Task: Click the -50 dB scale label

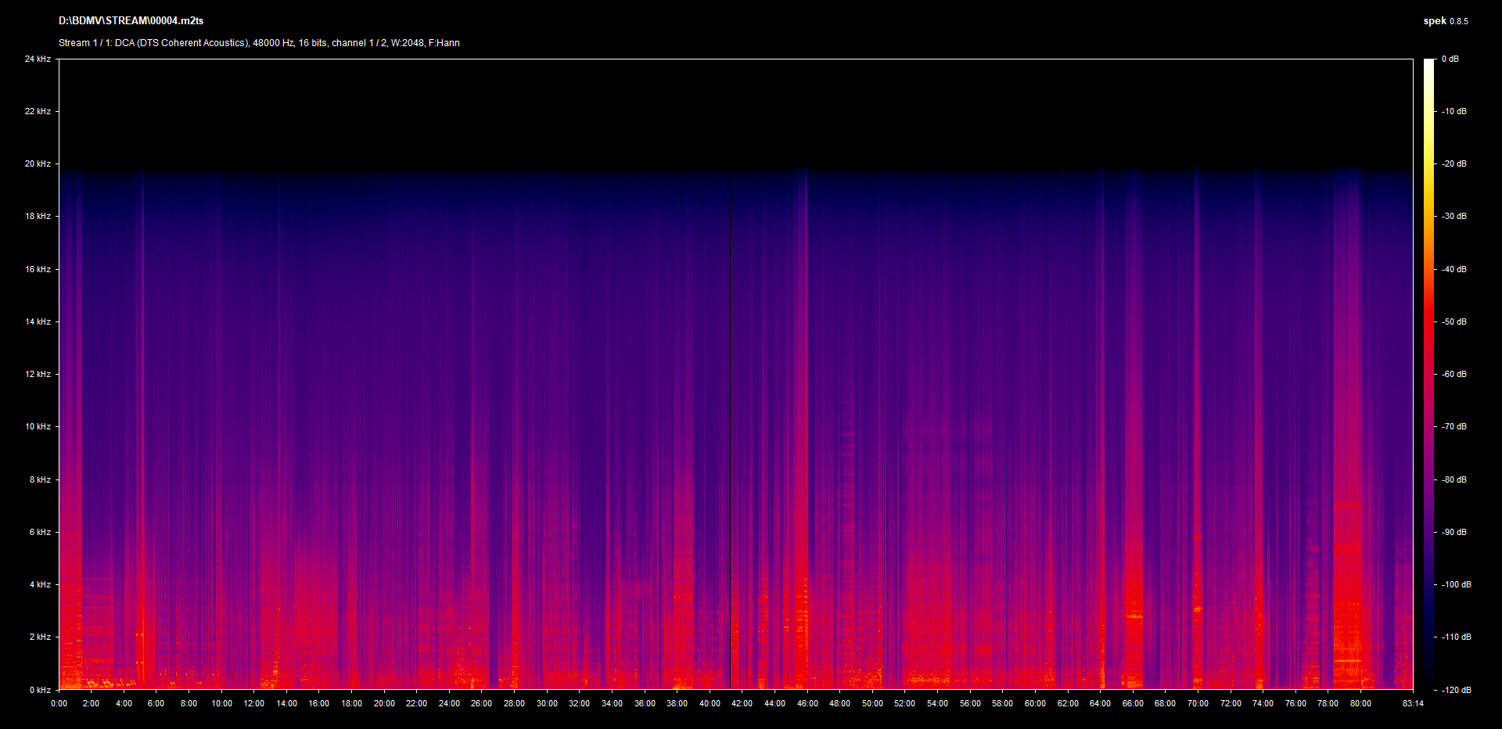Action: tap(1453, 321)
